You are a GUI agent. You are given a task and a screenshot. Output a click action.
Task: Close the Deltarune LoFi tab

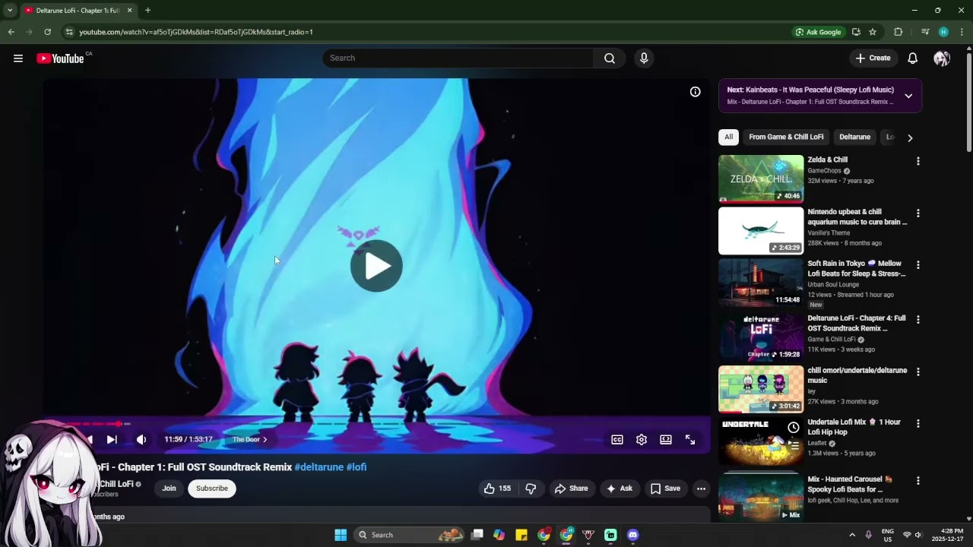coord(129,11)
